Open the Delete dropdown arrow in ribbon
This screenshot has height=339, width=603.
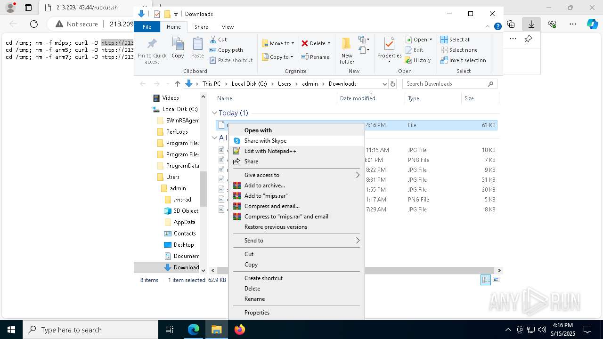click(329, 43)
